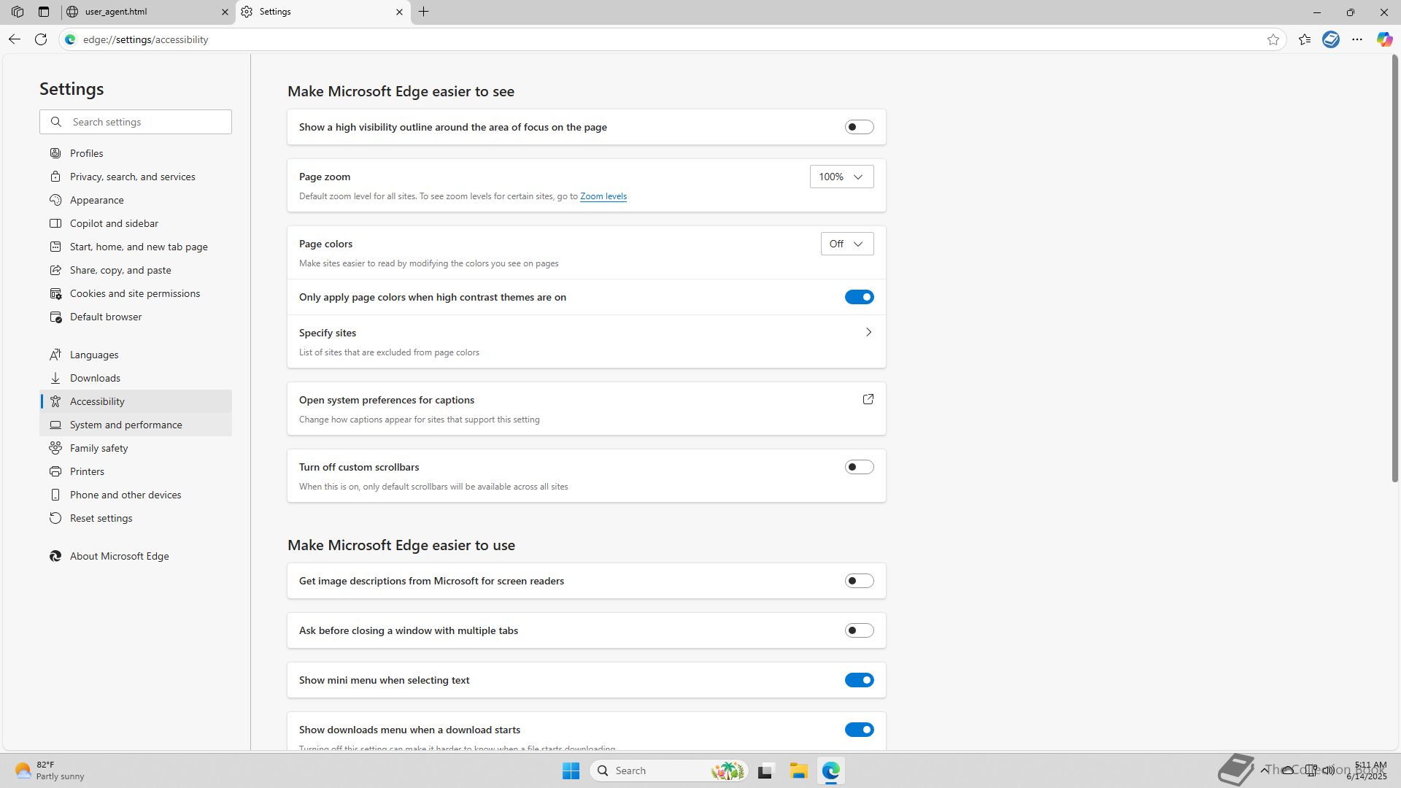Toggle Ask before closing multiple tabs
Image resolution: width=1401 pixels, height=788 pixels.
(x=859, y=630)
